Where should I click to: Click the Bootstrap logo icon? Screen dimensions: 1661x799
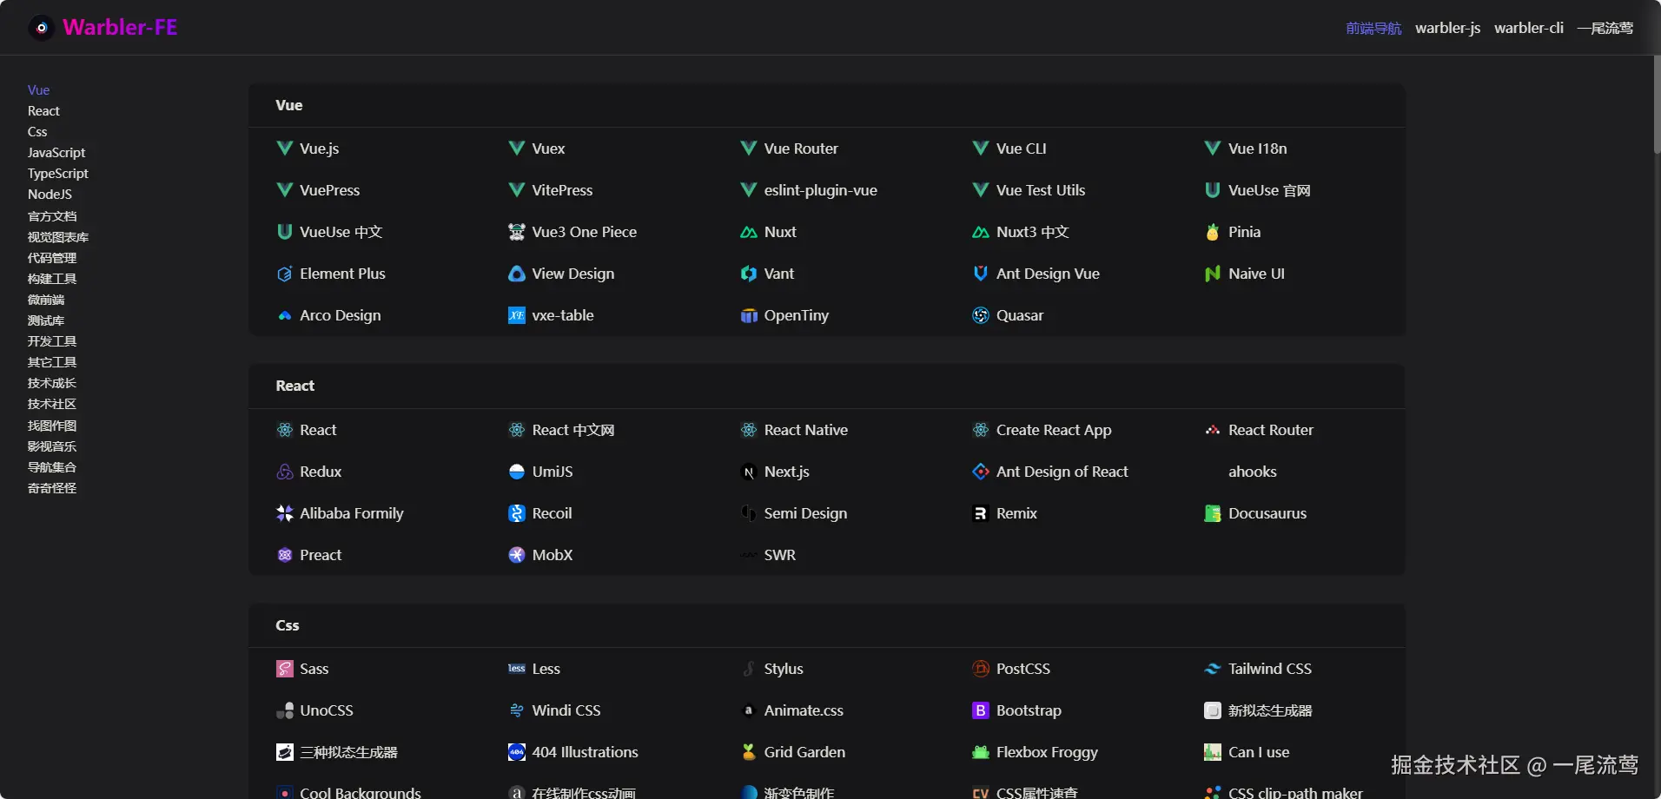pyautogui.click(x=981, y=710)
